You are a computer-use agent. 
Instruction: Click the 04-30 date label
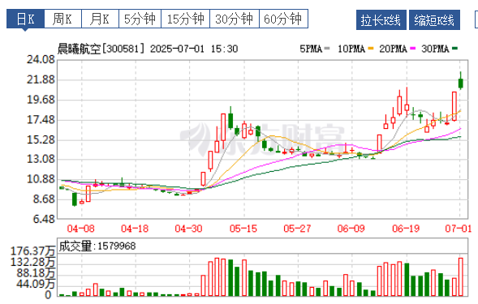[x=189, y=229]
